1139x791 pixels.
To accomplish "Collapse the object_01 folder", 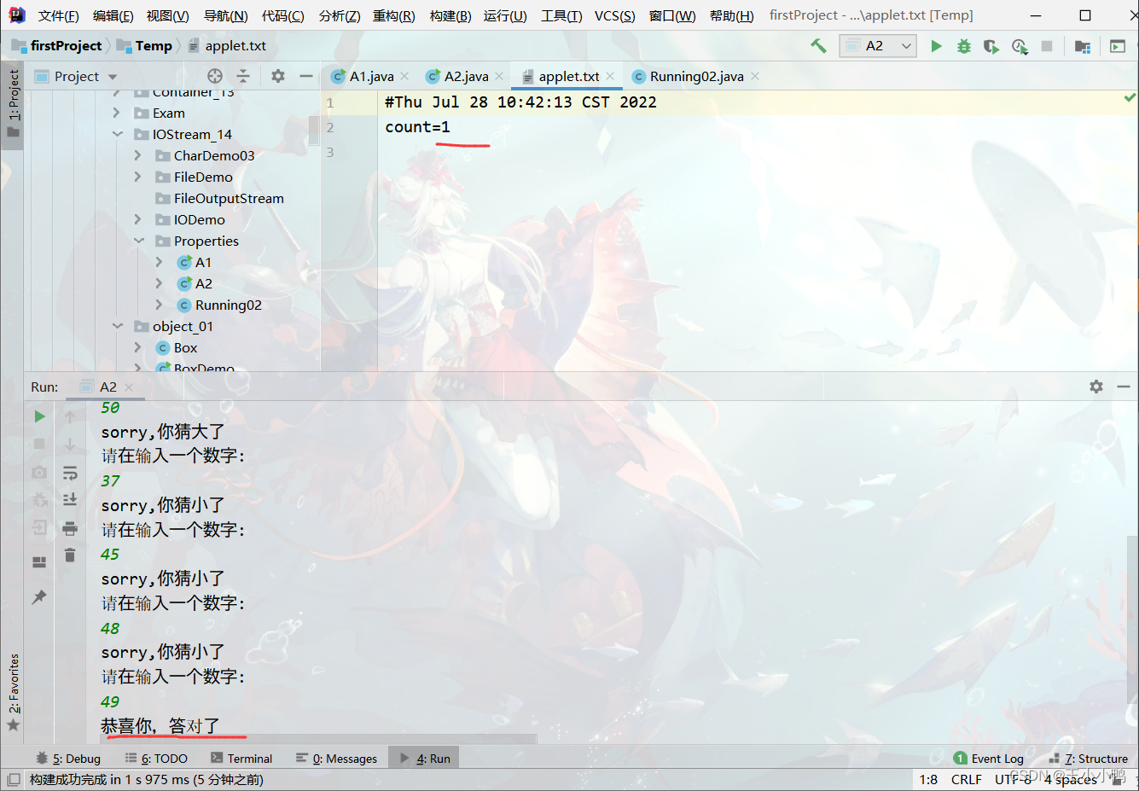I will 117,326.
